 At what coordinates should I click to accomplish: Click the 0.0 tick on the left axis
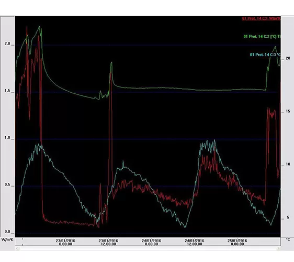[x=7, y=232]
